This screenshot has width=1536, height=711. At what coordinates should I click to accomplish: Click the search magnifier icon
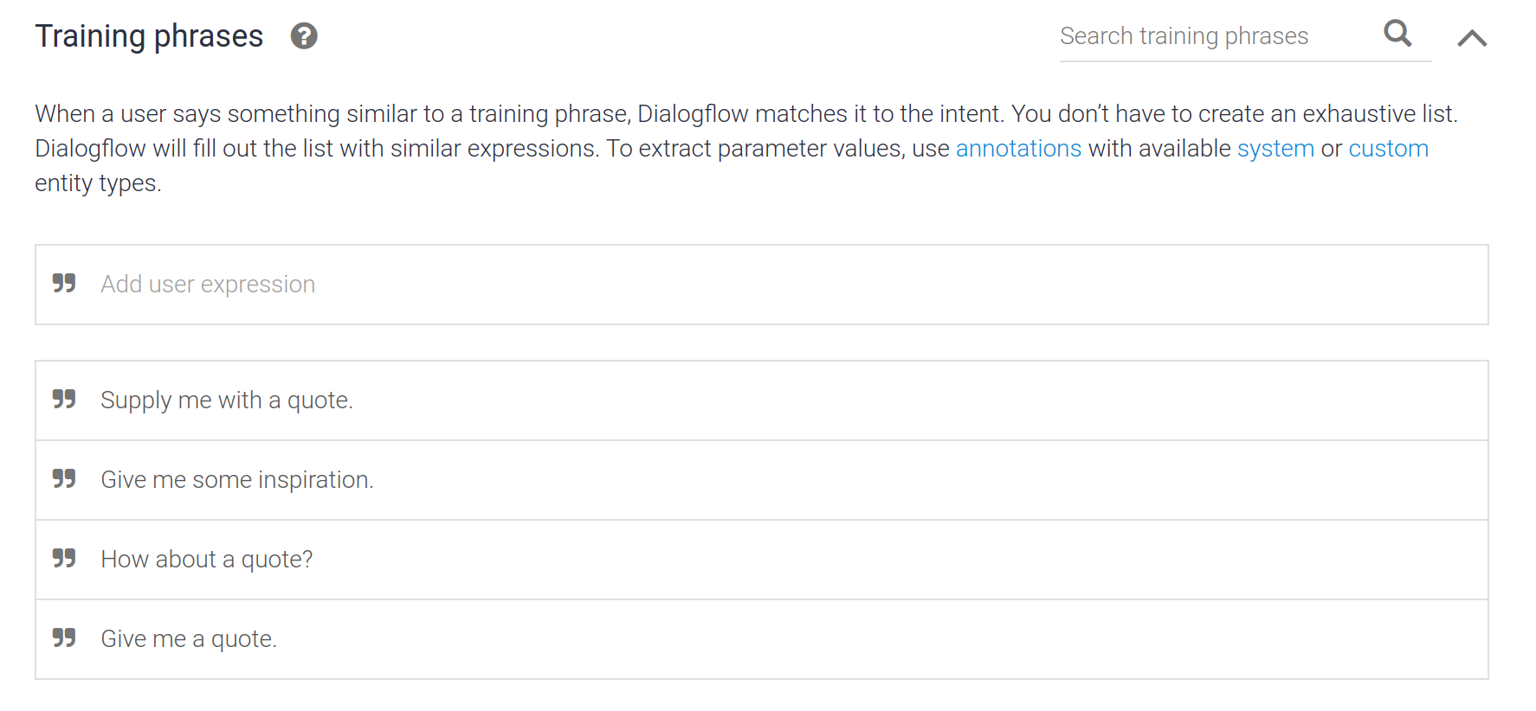(x=1397, y=34)
